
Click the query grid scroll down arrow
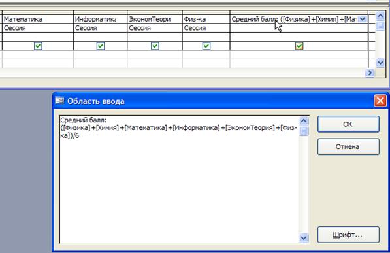[x=380, y=62]
